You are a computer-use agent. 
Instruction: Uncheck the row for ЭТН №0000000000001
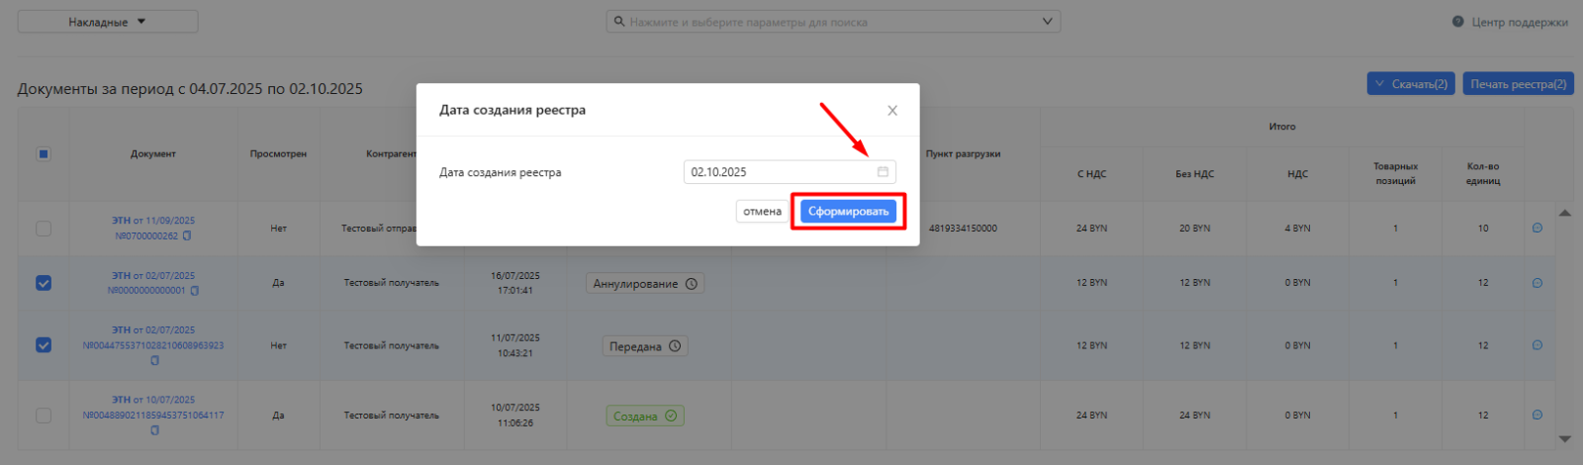pos(44,283)
